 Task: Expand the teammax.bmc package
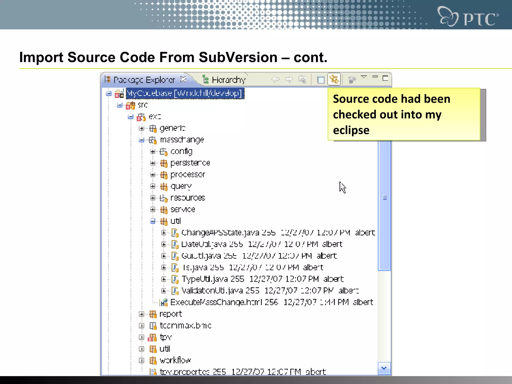141,325
